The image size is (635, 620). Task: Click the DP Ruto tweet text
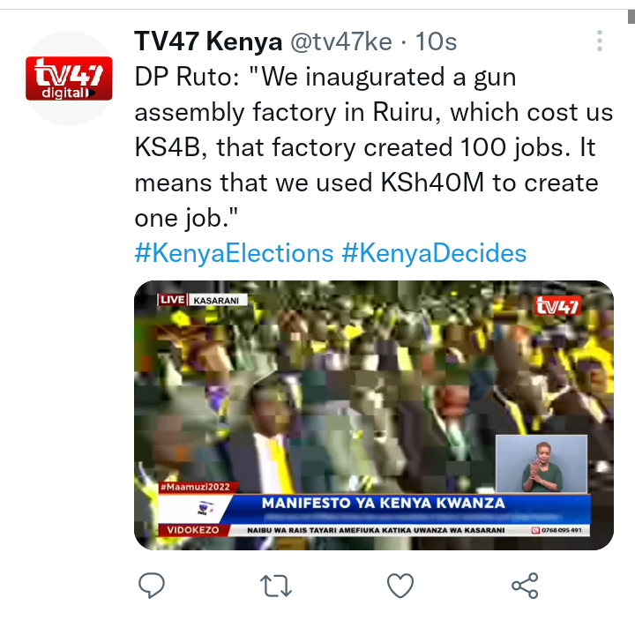(374, 147)
